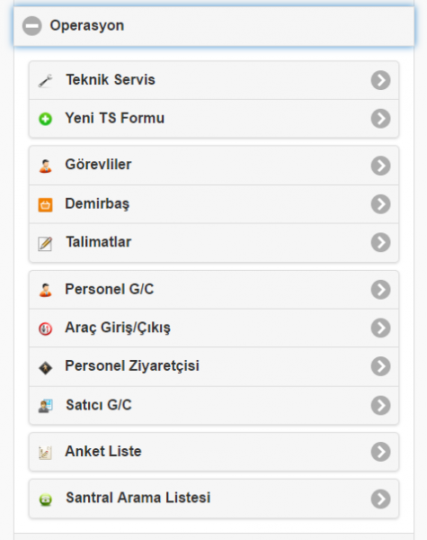Image resolution: width=427 pixels, height=540 pixels.
Task: Click the person icon next to Görevliler
Action: (45, 166)
